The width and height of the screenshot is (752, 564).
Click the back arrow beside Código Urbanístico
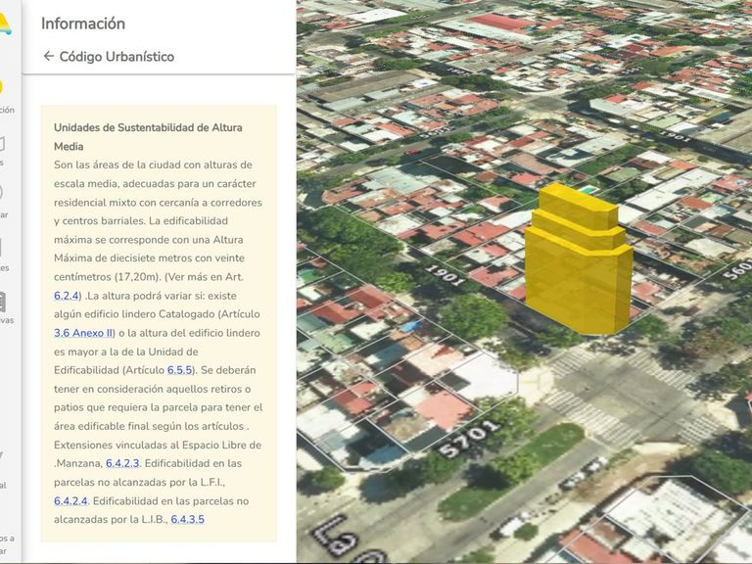coord(48,57)
